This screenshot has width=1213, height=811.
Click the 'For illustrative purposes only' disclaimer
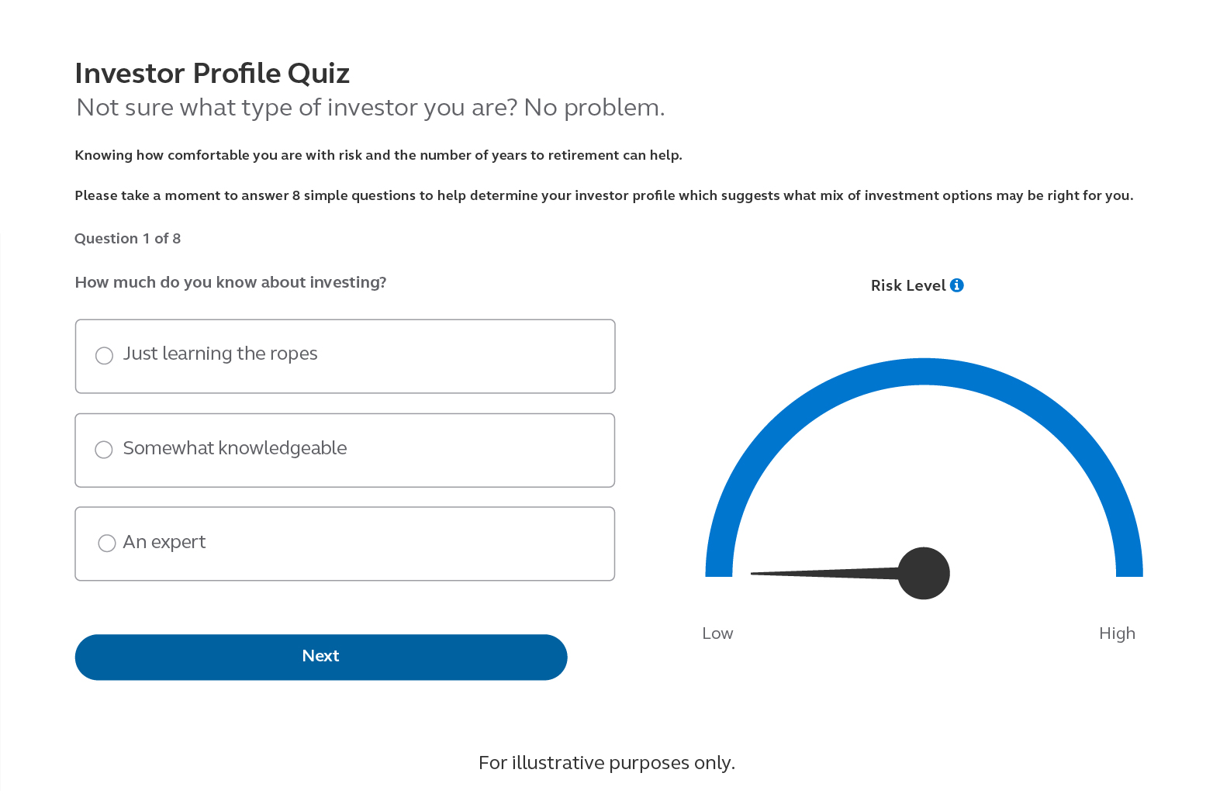point(606,762)
